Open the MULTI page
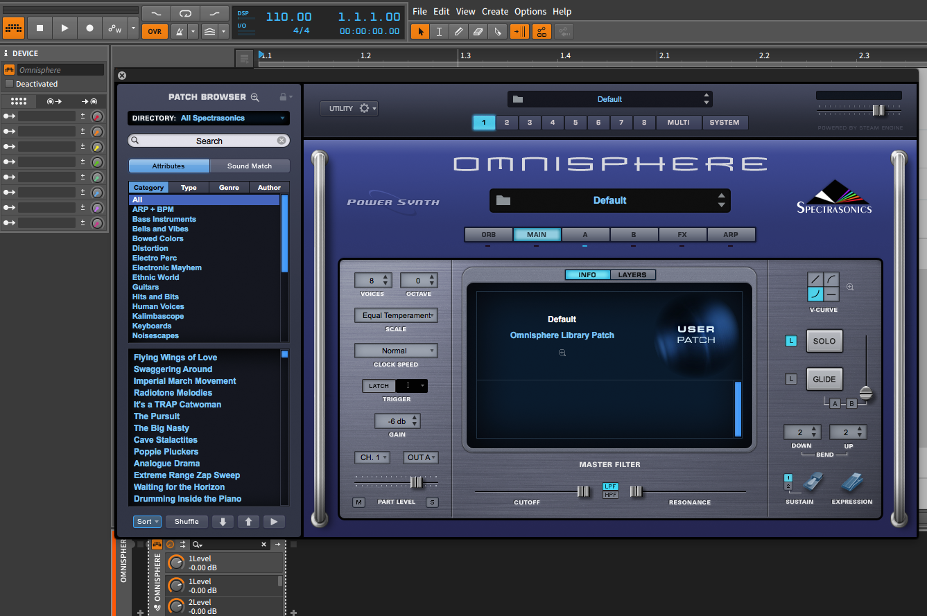 tap(678, 123)
